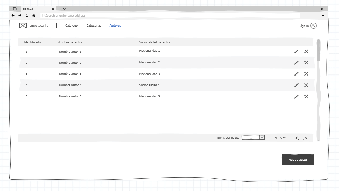Click the Sign In user avatar icon

click(x=313, y=26)
